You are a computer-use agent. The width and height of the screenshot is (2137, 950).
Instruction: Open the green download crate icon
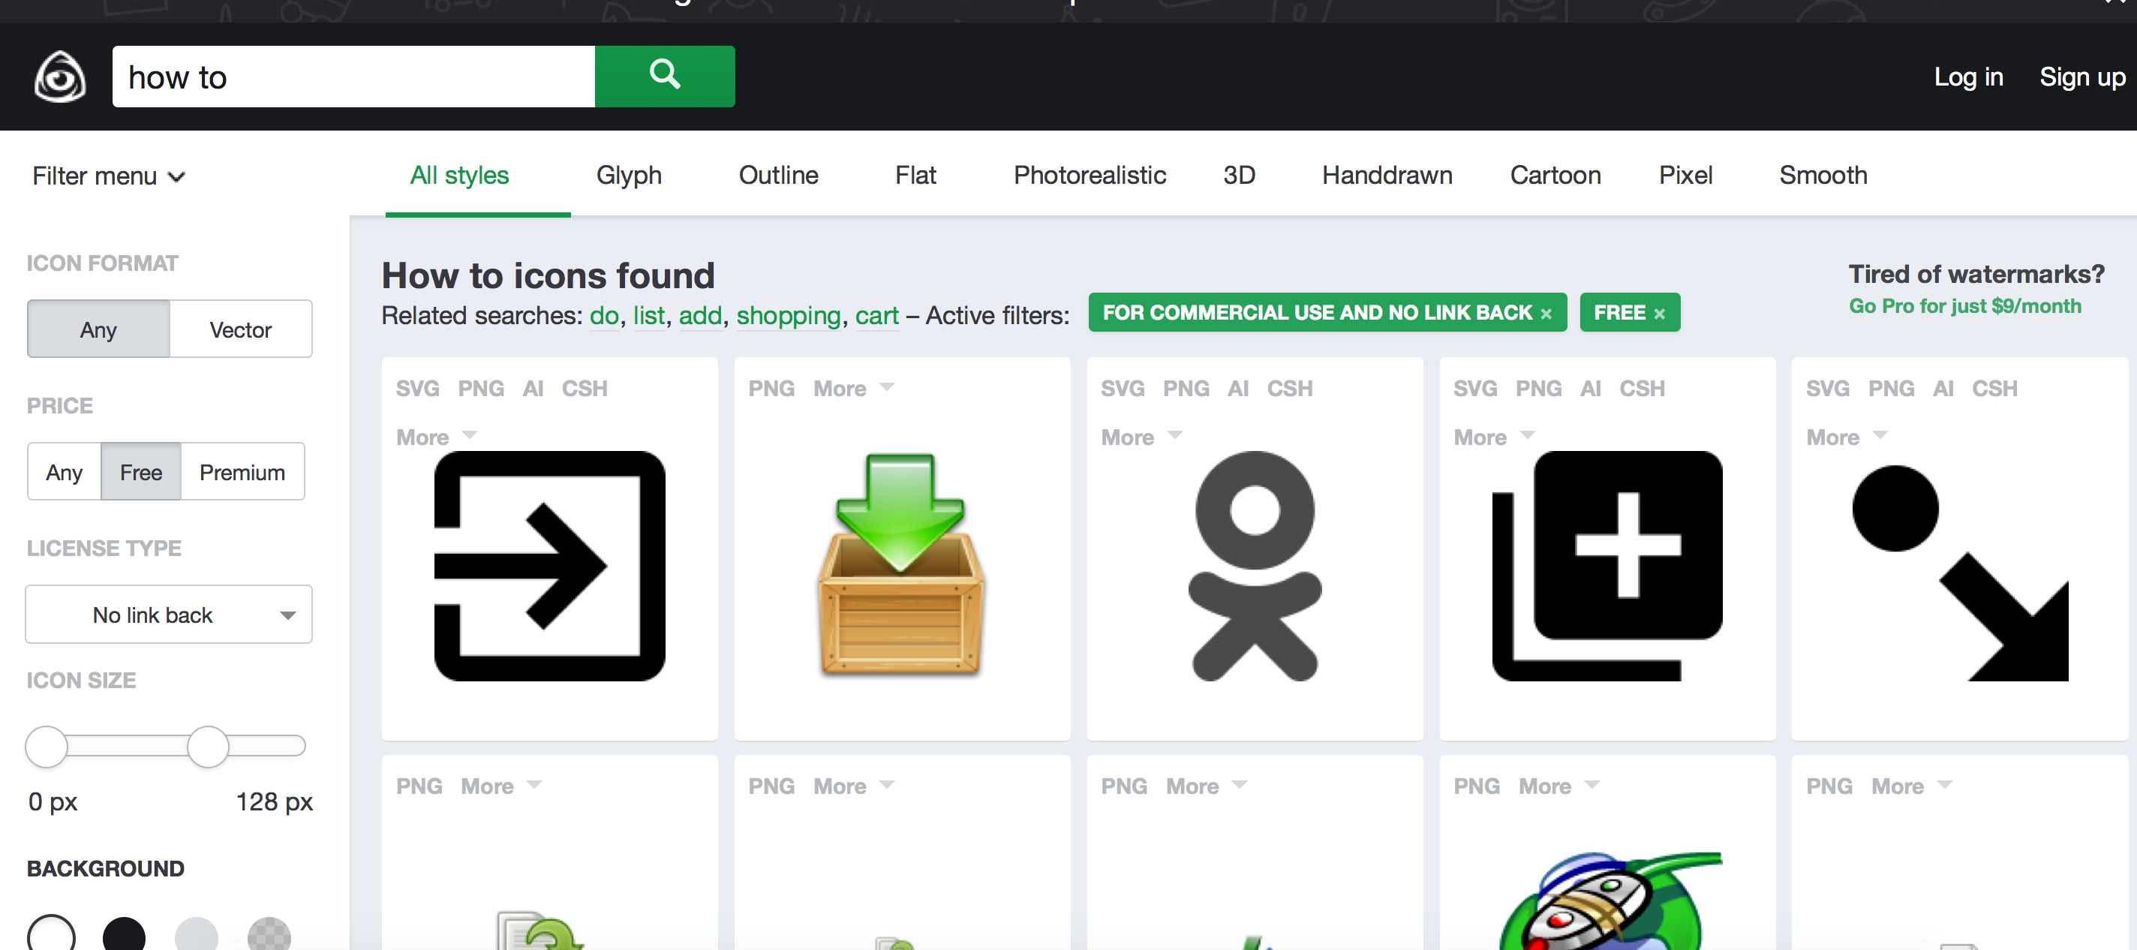pos(902,564)
